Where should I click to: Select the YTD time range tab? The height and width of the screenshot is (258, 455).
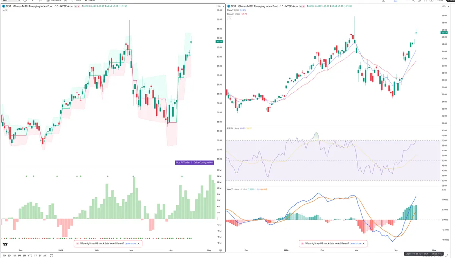(x=30, y=256)
